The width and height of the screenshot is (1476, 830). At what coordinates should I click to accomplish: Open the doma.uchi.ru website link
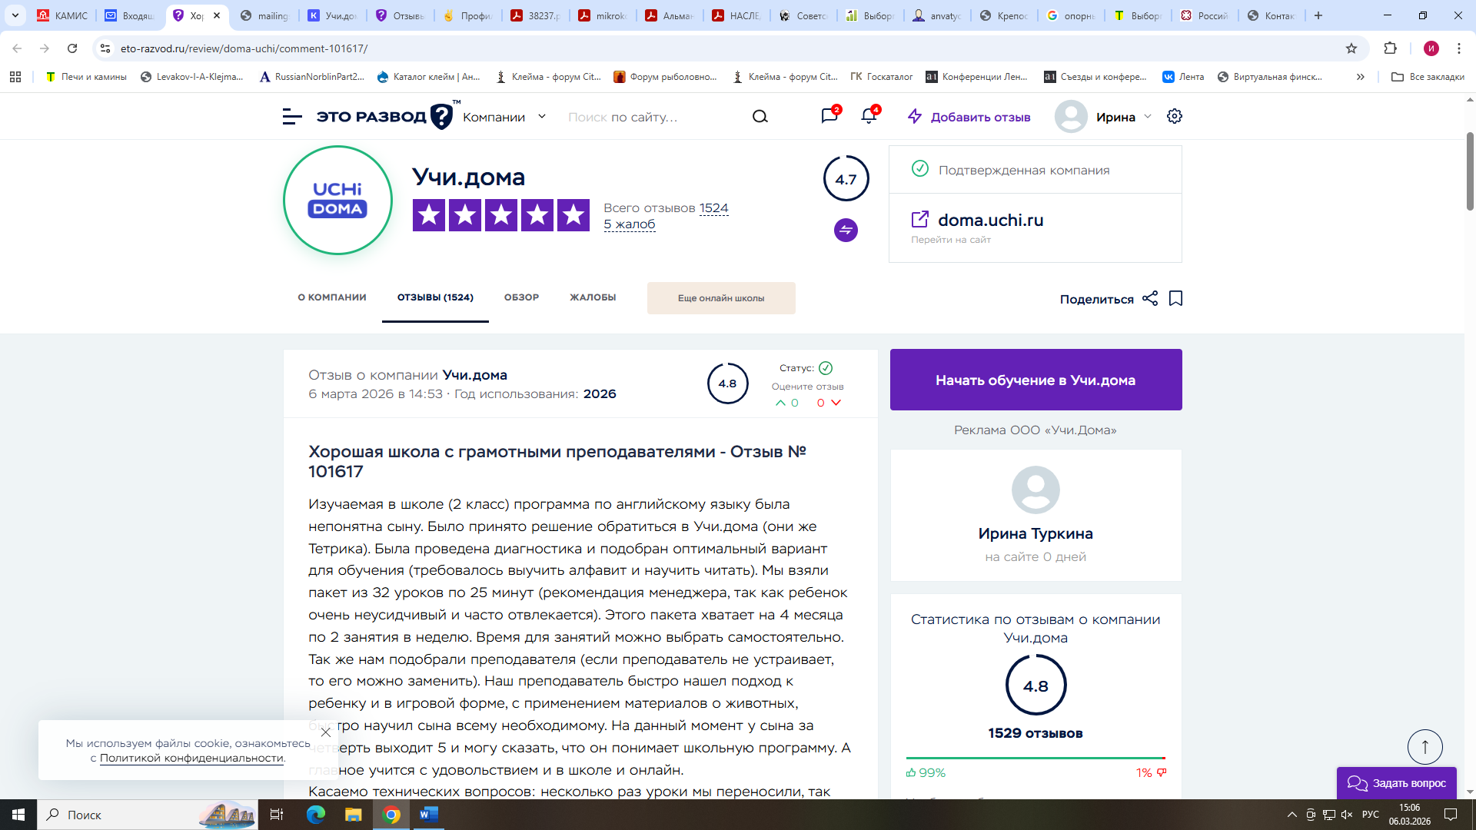pos(990,220)
